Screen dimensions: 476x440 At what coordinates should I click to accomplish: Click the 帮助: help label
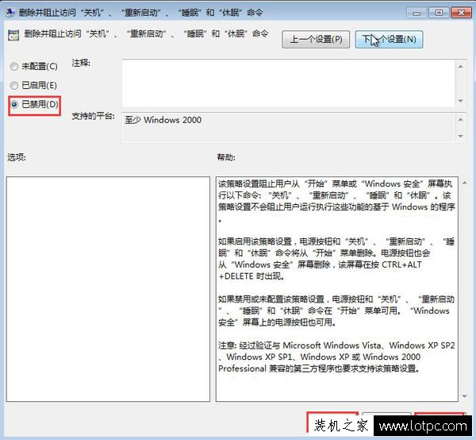tap(226, 157)
